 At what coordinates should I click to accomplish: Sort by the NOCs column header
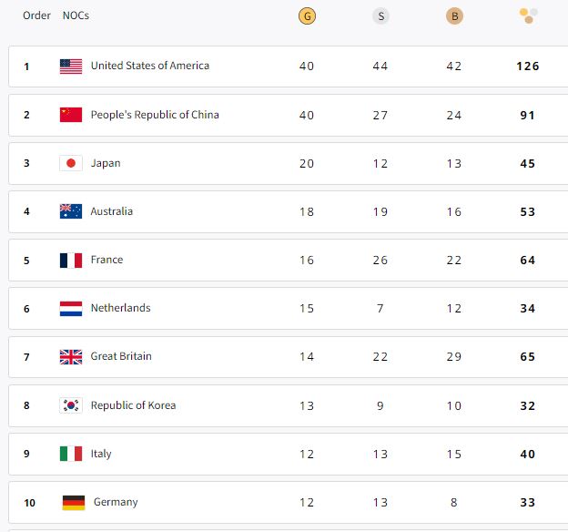pyautogui.click(x=76, y=15)
